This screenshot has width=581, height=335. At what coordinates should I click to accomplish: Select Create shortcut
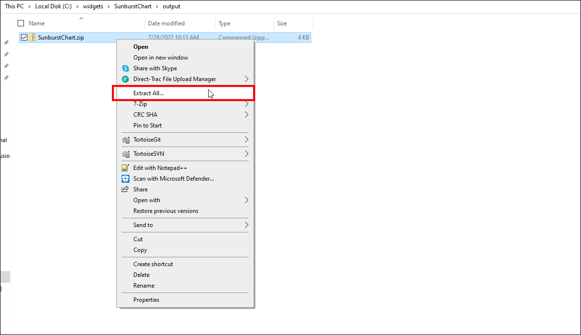185,264
